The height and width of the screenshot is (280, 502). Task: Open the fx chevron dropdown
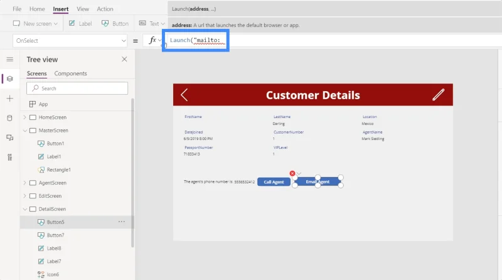click(160, 40)
